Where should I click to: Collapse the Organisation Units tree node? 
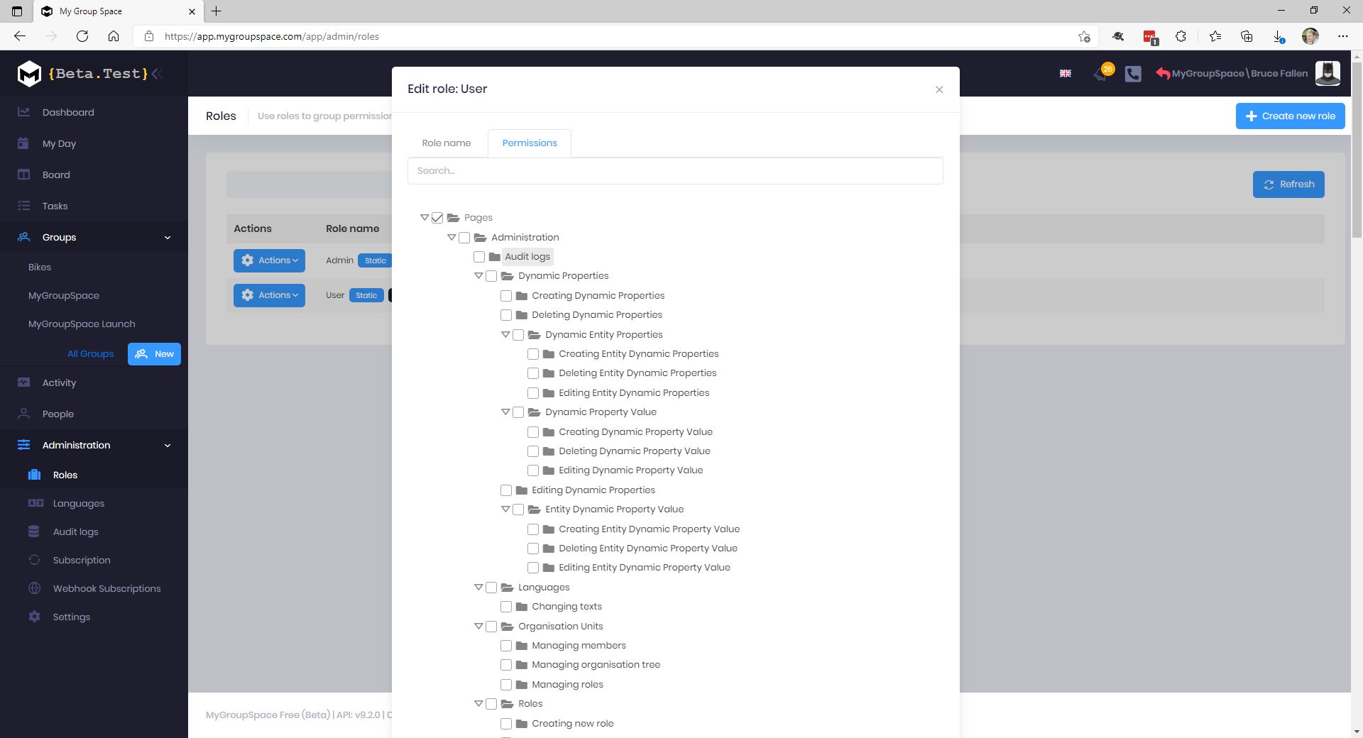pyautogui.click(x=478, y=627)
